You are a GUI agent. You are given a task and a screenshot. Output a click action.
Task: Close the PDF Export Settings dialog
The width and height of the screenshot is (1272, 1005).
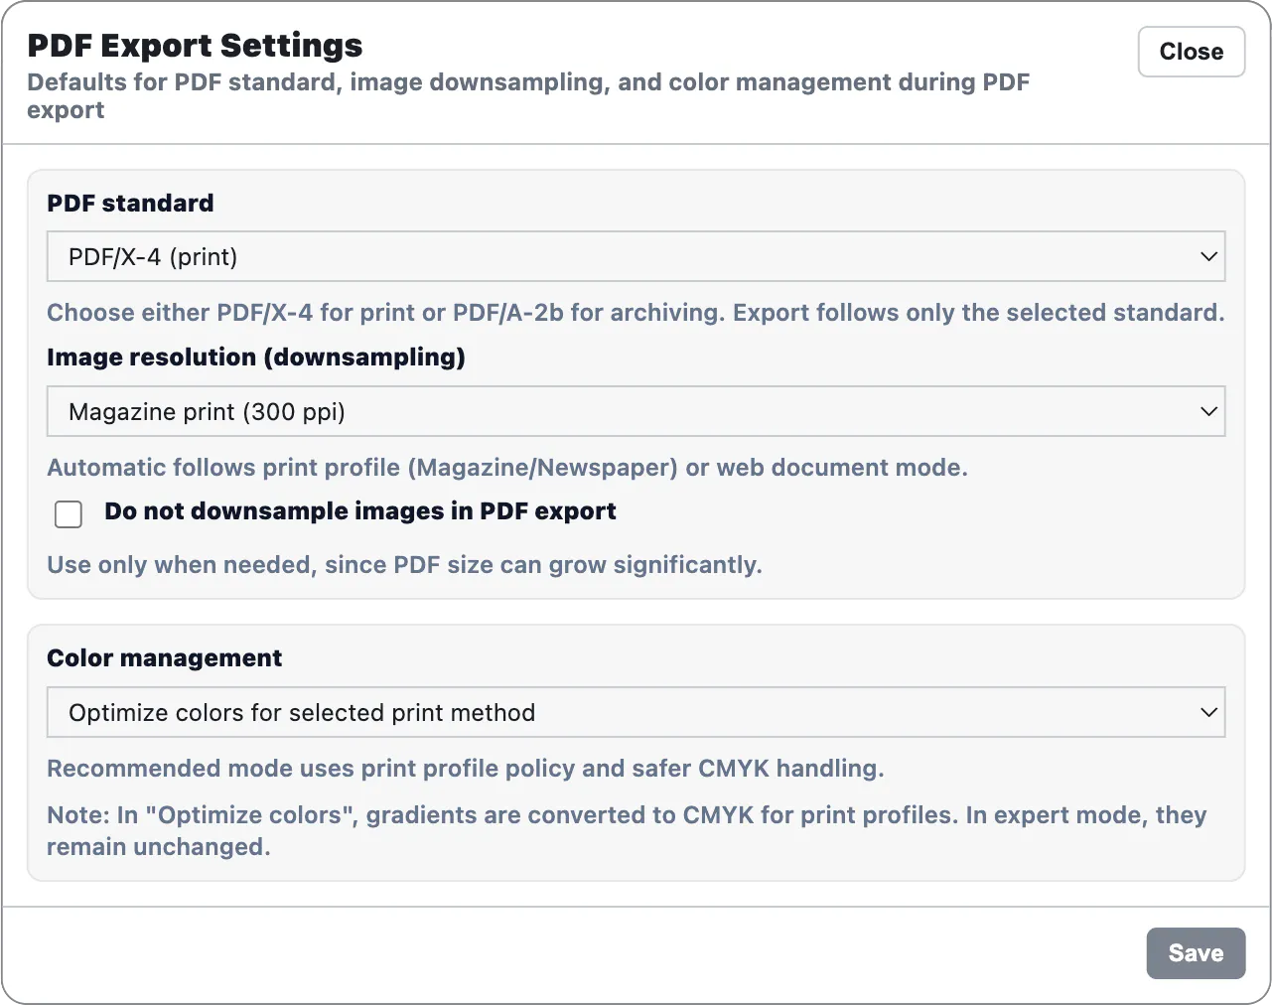(1191, 52)
